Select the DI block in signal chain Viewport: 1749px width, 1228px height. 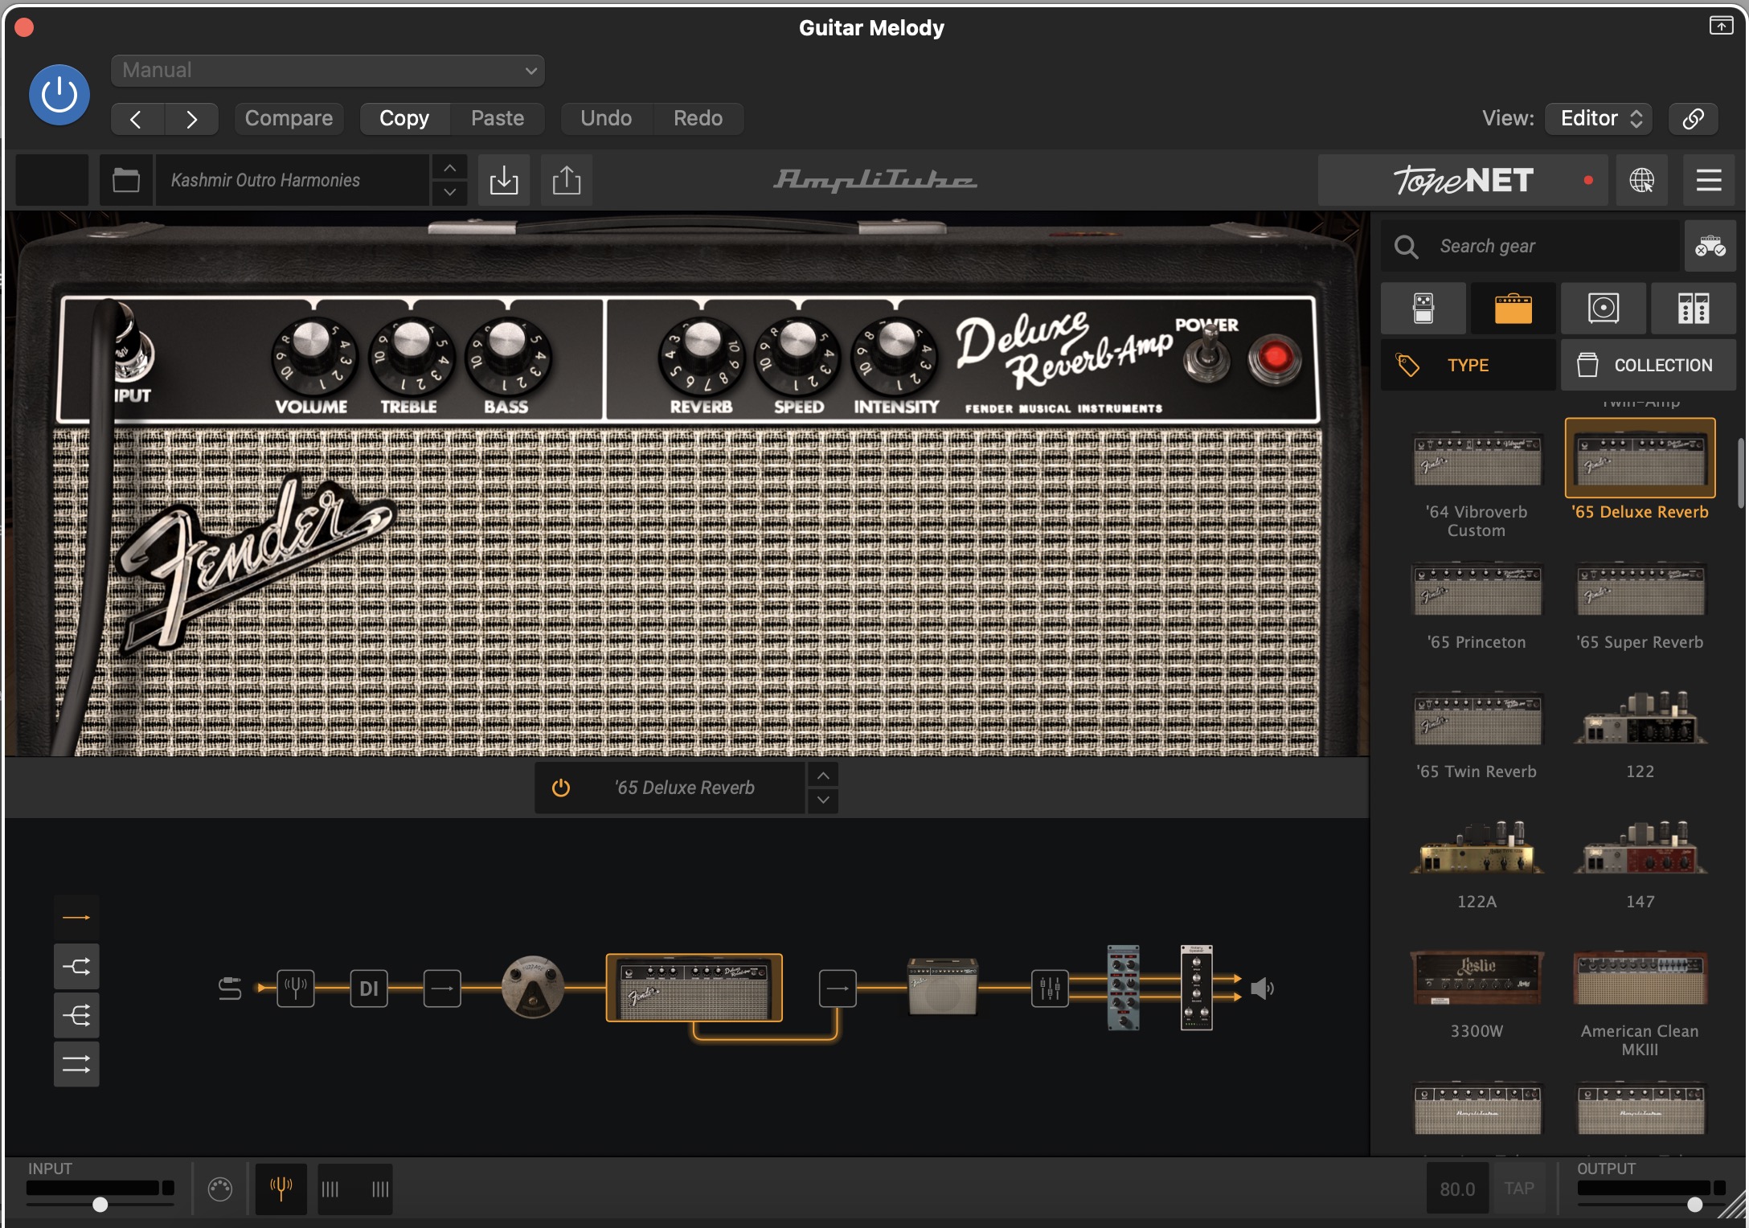click(x=369, y=988)
